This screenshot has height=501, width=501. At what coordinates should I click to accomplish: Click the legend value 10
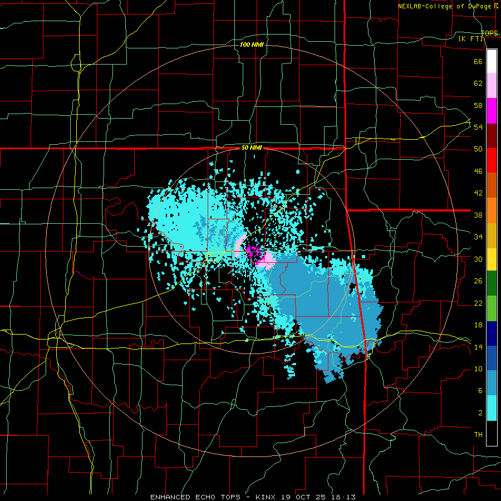click(x=478, y=369)
